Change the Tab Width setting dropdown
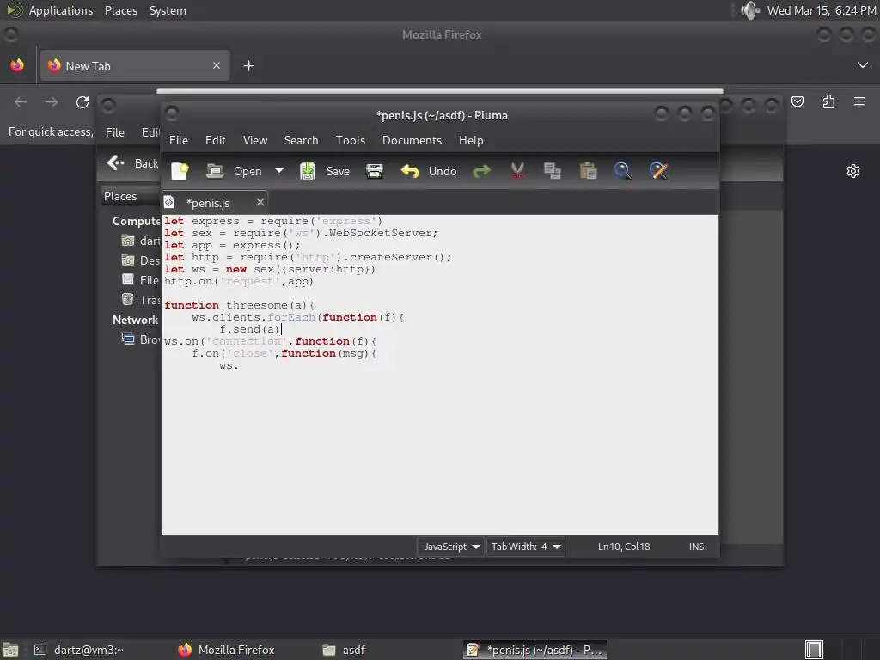The height and width of the screenshot is (660, 880). (x=526, y=547)
